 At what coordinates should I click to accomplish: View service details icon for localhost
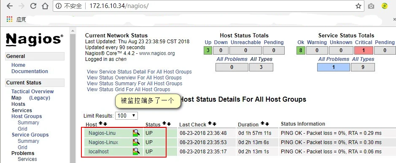point(136,151)
